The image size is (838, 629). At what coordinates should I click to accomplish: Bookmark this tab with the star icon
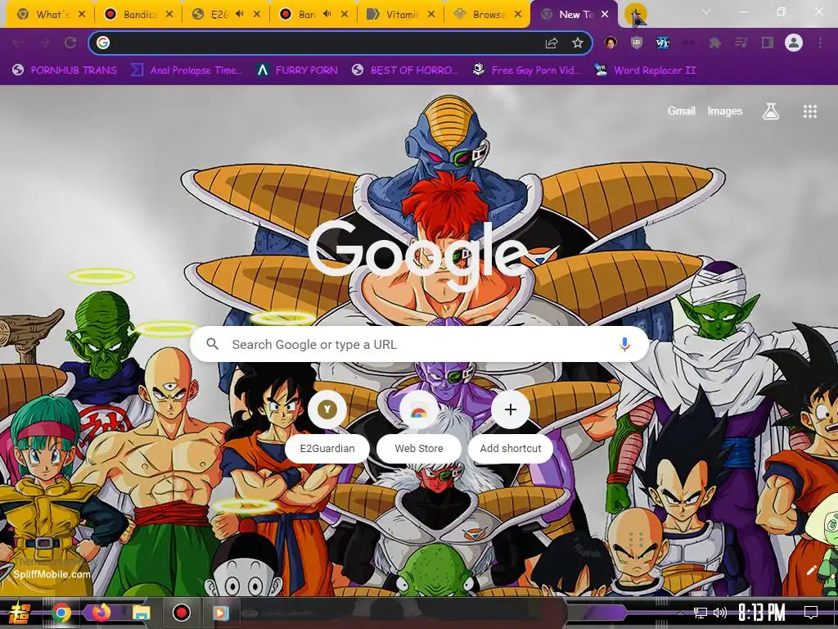577,43
